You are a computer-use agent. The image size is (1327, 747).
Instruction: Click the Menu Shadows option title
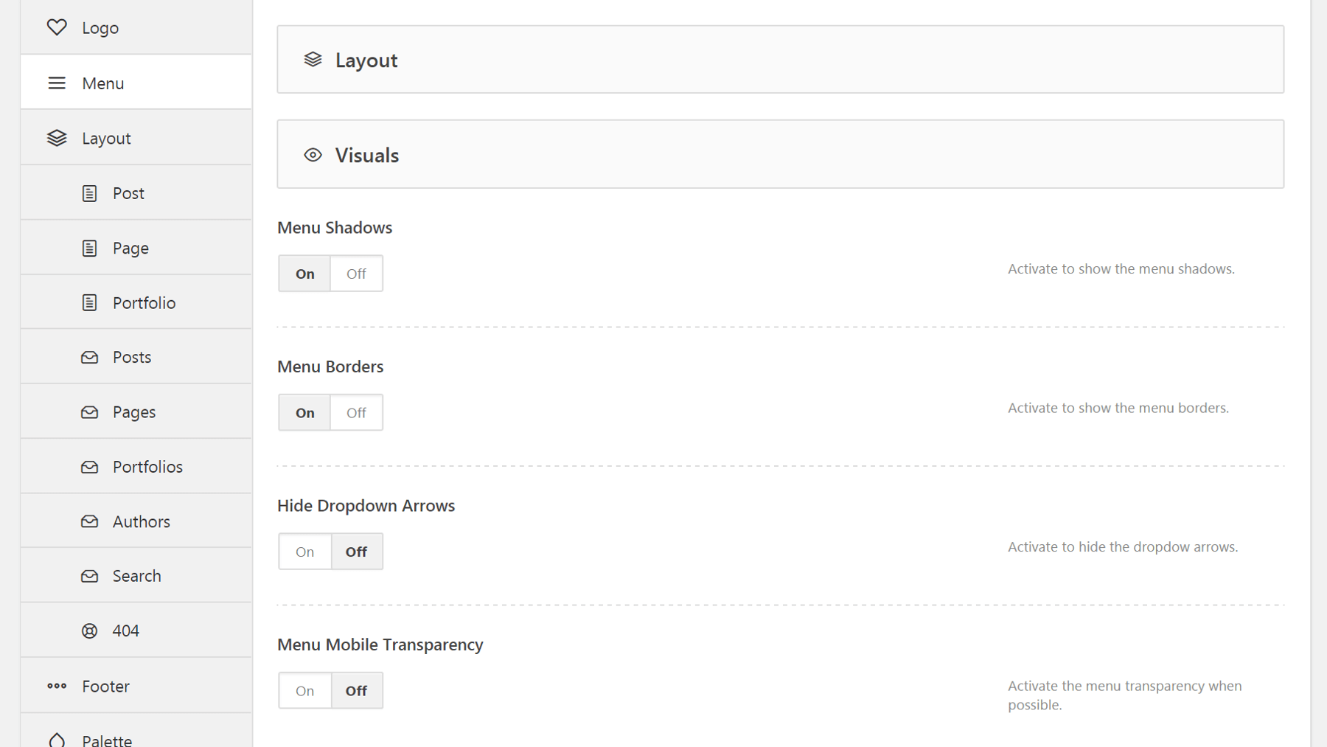[335, 228]
